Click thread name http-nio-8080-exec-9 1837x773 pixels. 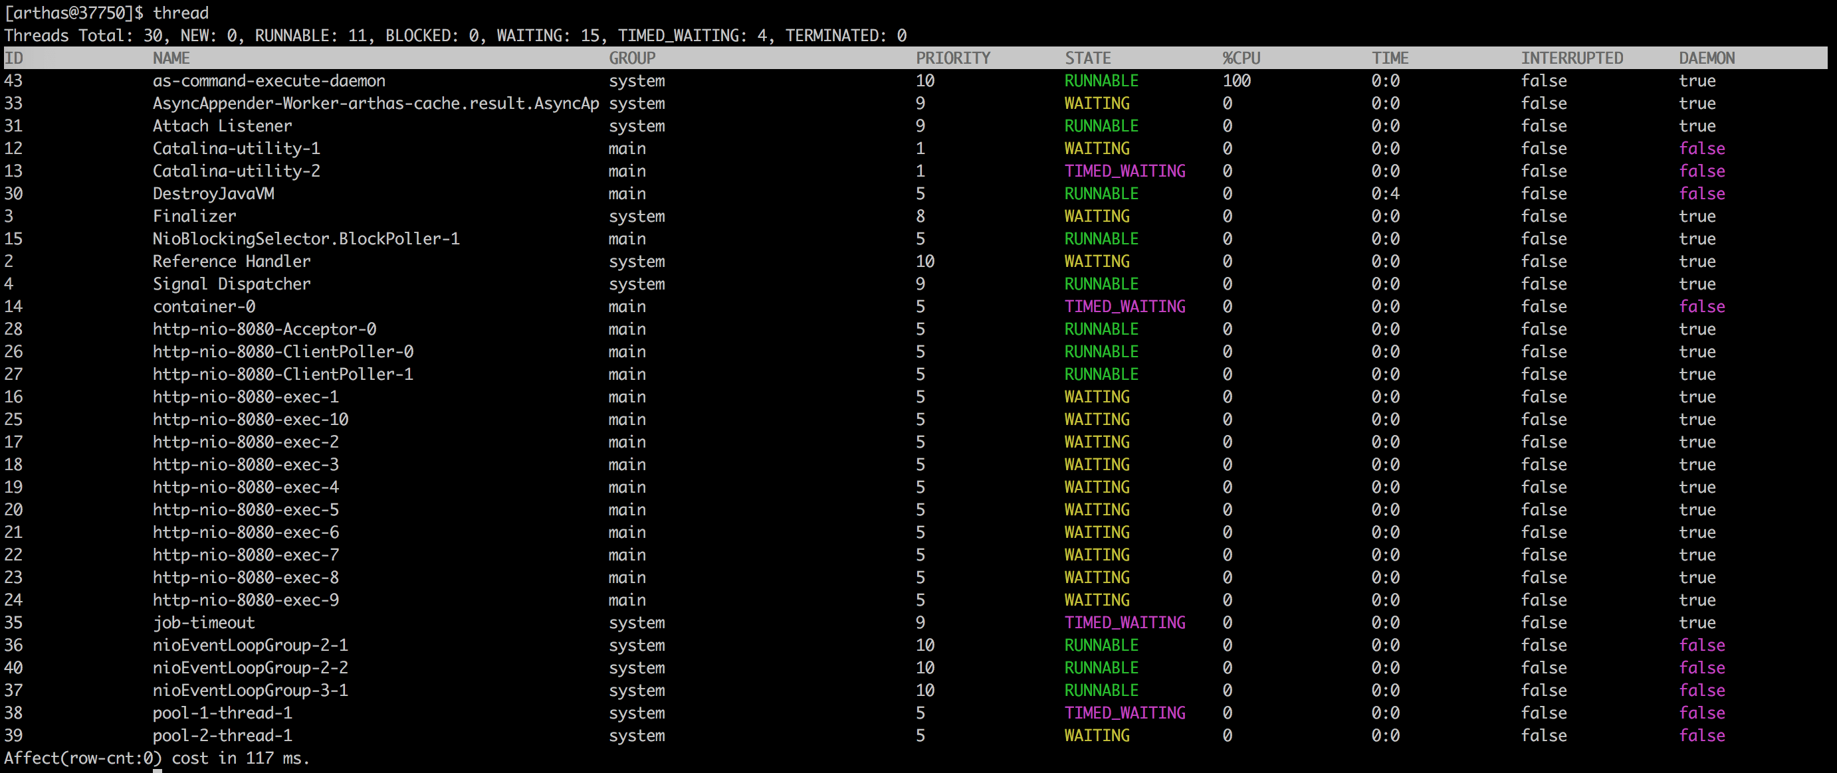click(x=245, y=600)
